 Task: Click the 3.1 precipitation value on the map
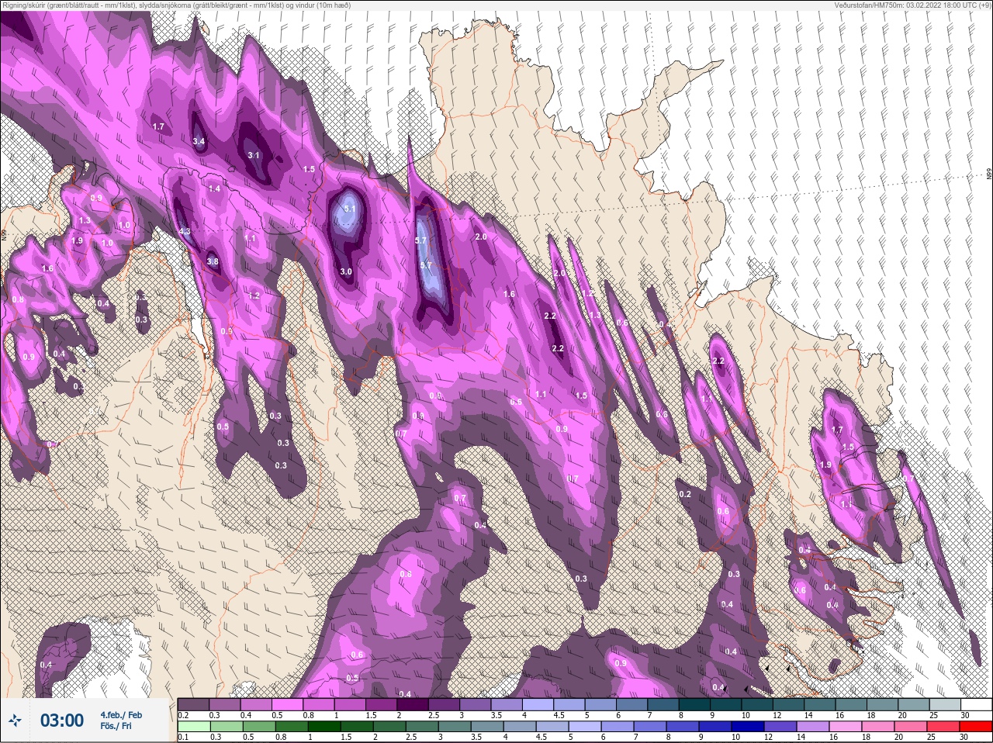tap(254, 155)
